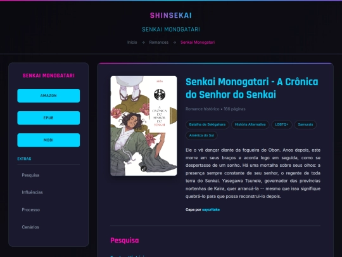Select the LGBTQ+ tag
This screenshot has height=257, width=342.
(282, 124)
